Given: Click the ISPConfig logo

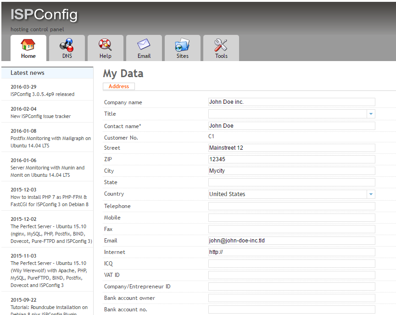Looking at the screenshot, I should pyautogui.click(x=44, y=15).
